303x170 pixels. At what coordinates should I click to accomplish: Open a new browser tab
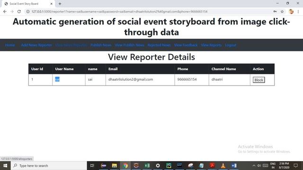(x=60, y=4)
